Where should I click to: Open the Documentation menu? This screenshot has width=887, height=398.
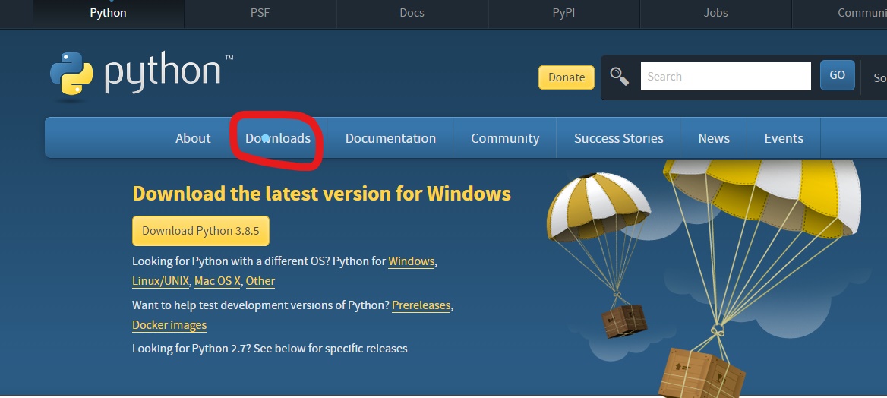pos(390,138)
